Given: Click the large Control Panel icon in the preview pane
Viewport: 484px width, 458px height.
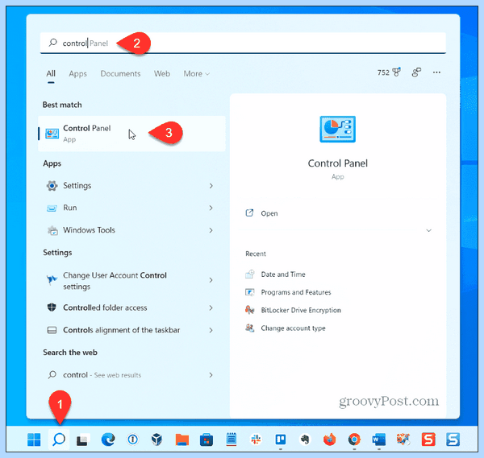Looking at the screenshot, I should (338, 129).
